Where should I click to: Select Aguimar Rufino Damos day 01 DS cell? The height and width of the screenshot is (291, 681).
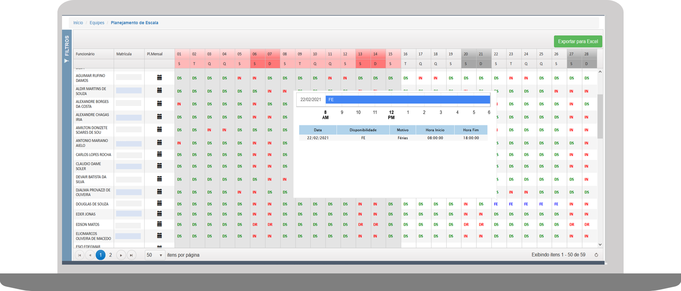179,78
